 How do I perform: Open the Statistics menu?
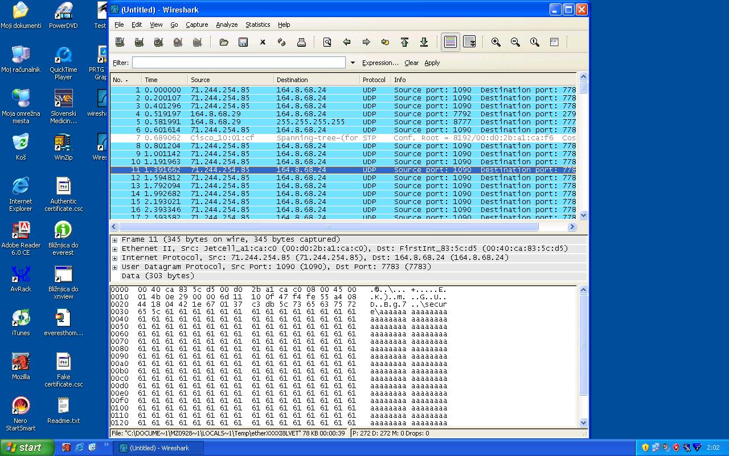tap(258, 25)
